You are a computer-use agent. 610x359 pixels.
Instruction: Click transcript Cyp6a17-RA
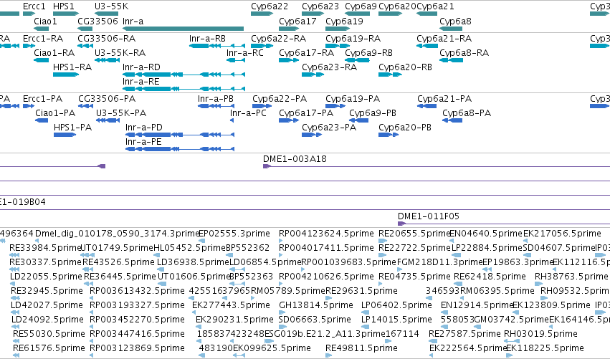pyautogui.click(x=307, y=52)
